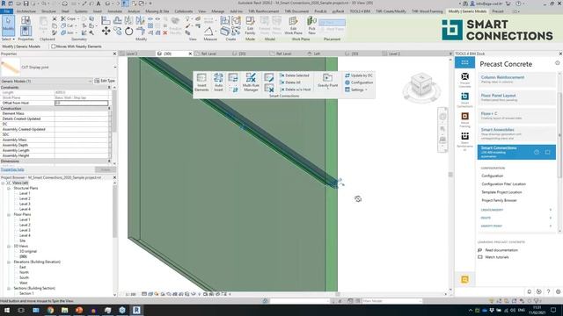
Task: Collapse the Floor Plans tree node
Action: tap(9, 214)
